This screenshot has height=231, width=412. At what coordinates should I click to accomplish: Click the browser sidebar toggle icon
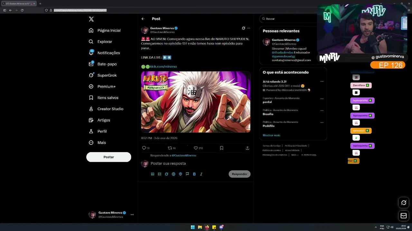(x=5, y=10)
